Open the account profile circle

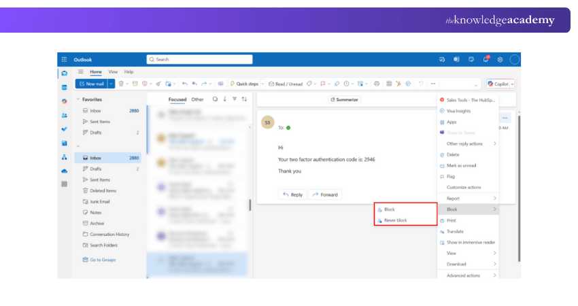[515, 59]
